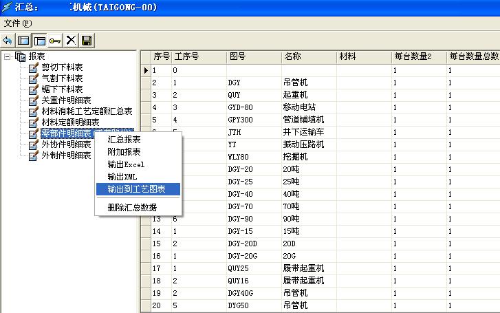The image size is (500, 313).
Task: Click the 图号 column header
Action: click(x=237, y=56)
